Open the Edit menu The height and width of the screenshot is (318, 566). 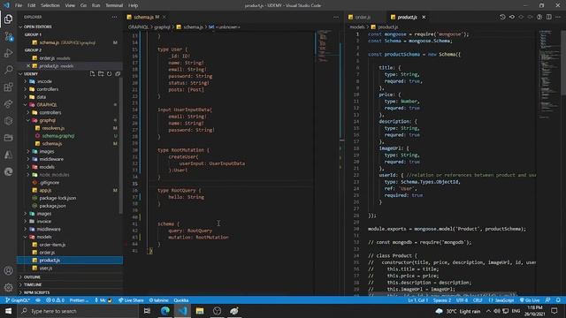pyautogui.click(x=32, y=5)
